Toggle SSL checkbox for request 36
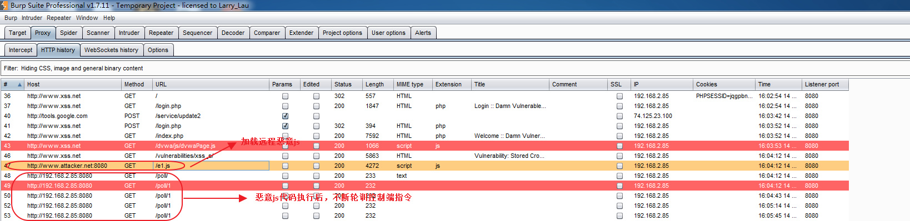 coord(619,96)
